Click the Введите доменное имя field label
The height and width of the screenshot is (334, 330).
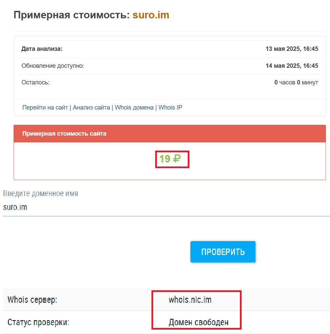pyautogui.click(x=41, y=194)
